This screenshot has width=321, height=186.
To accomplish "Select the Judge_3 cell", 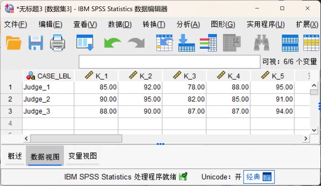I will click(48, 111).
